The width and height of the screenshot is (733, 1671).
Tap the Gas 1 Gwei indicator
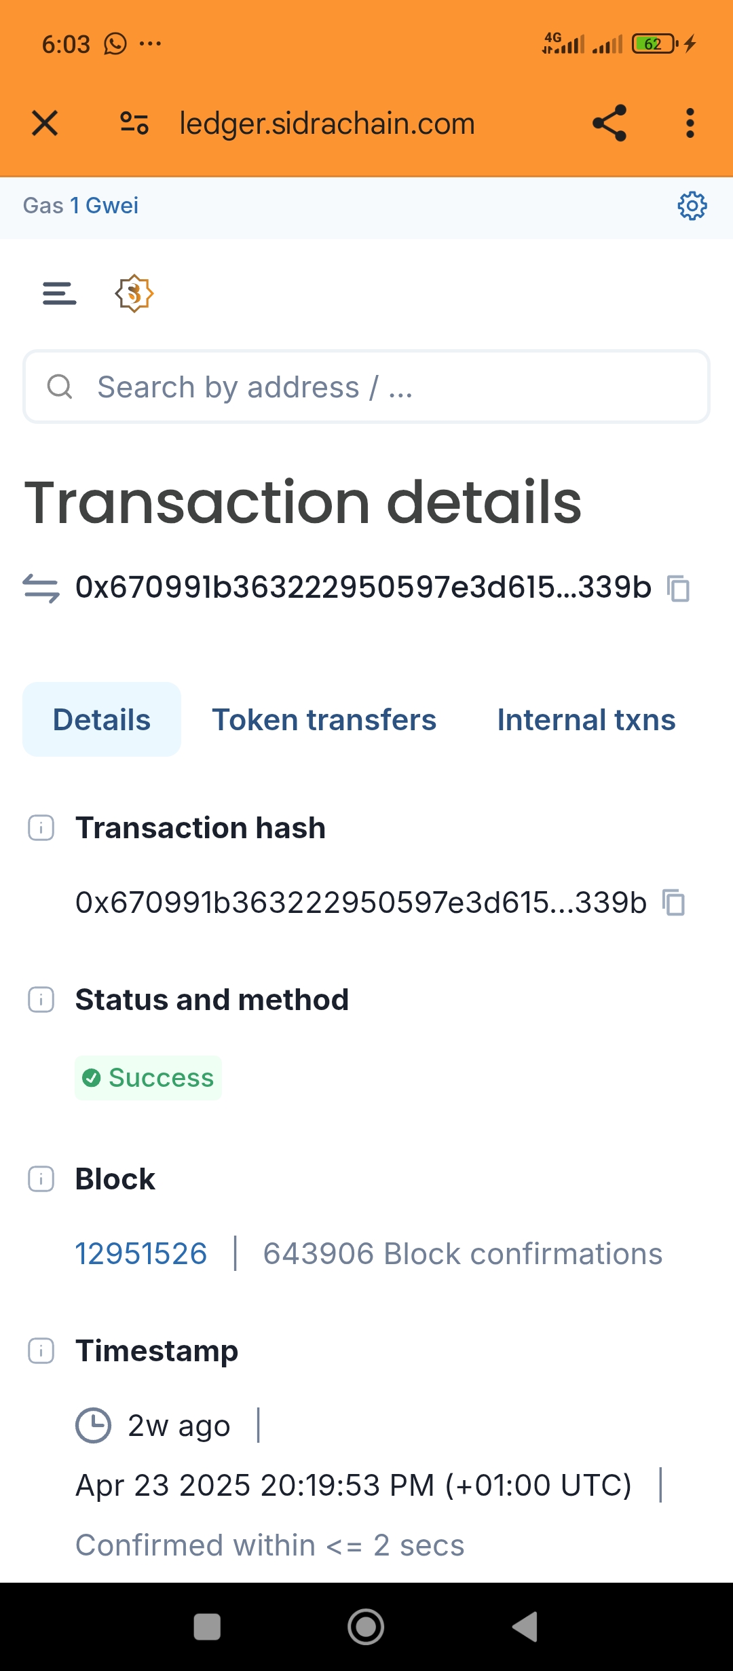tap(81, 206)
